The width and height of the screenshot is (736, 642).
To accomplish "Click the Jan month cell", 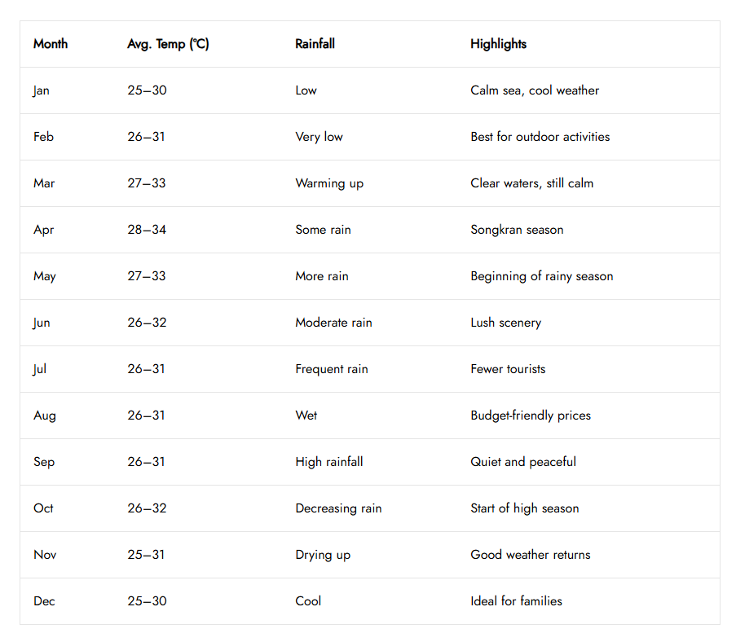I will 42,90.
